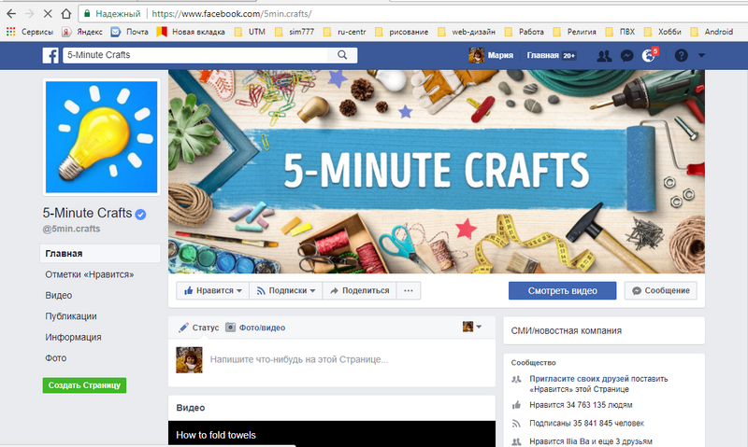Image resolution: width=748 pixels, height=447 pixels.
Task: Click Сообщение message button
Action: pyautogui.click(x=661, y=290)
